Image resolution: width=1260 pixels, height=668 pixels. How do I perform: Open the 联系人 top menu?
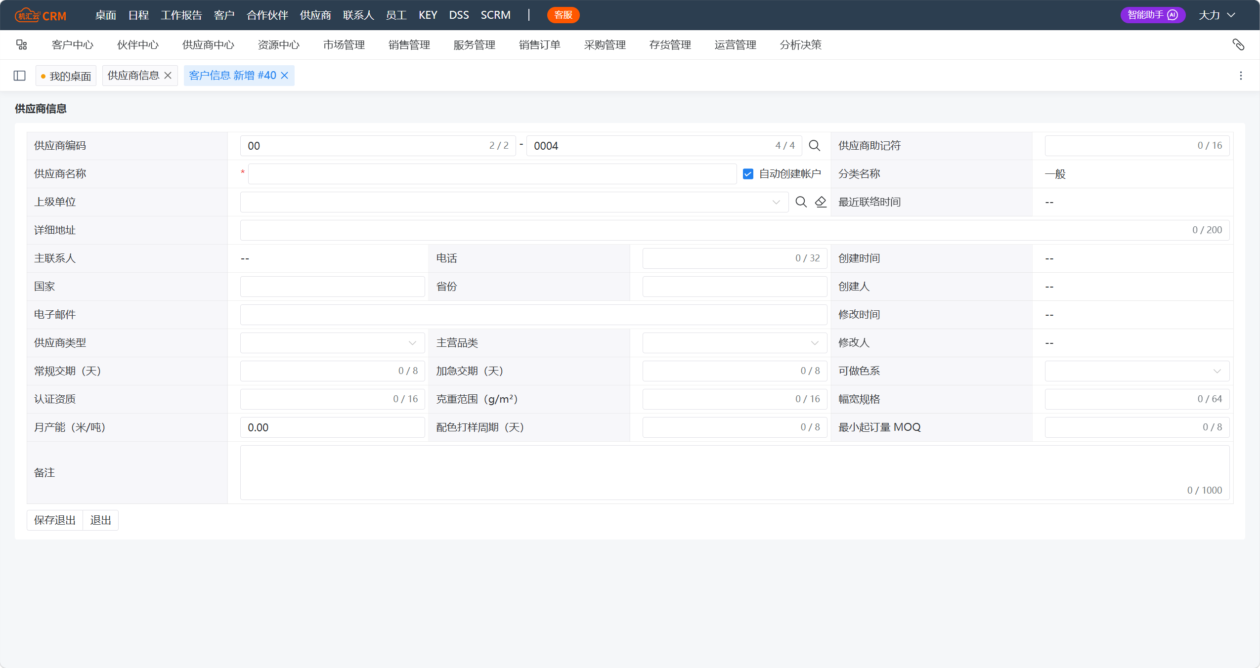point(359,15)
